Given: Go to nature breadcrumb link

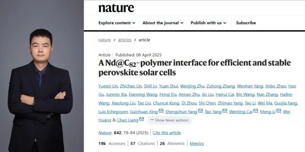Looking at the screenshot, I should [104, 40].
